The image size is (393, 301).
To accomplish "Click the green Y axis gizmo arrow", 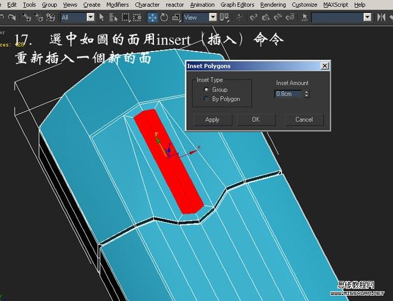I will (x=158, y=140).
